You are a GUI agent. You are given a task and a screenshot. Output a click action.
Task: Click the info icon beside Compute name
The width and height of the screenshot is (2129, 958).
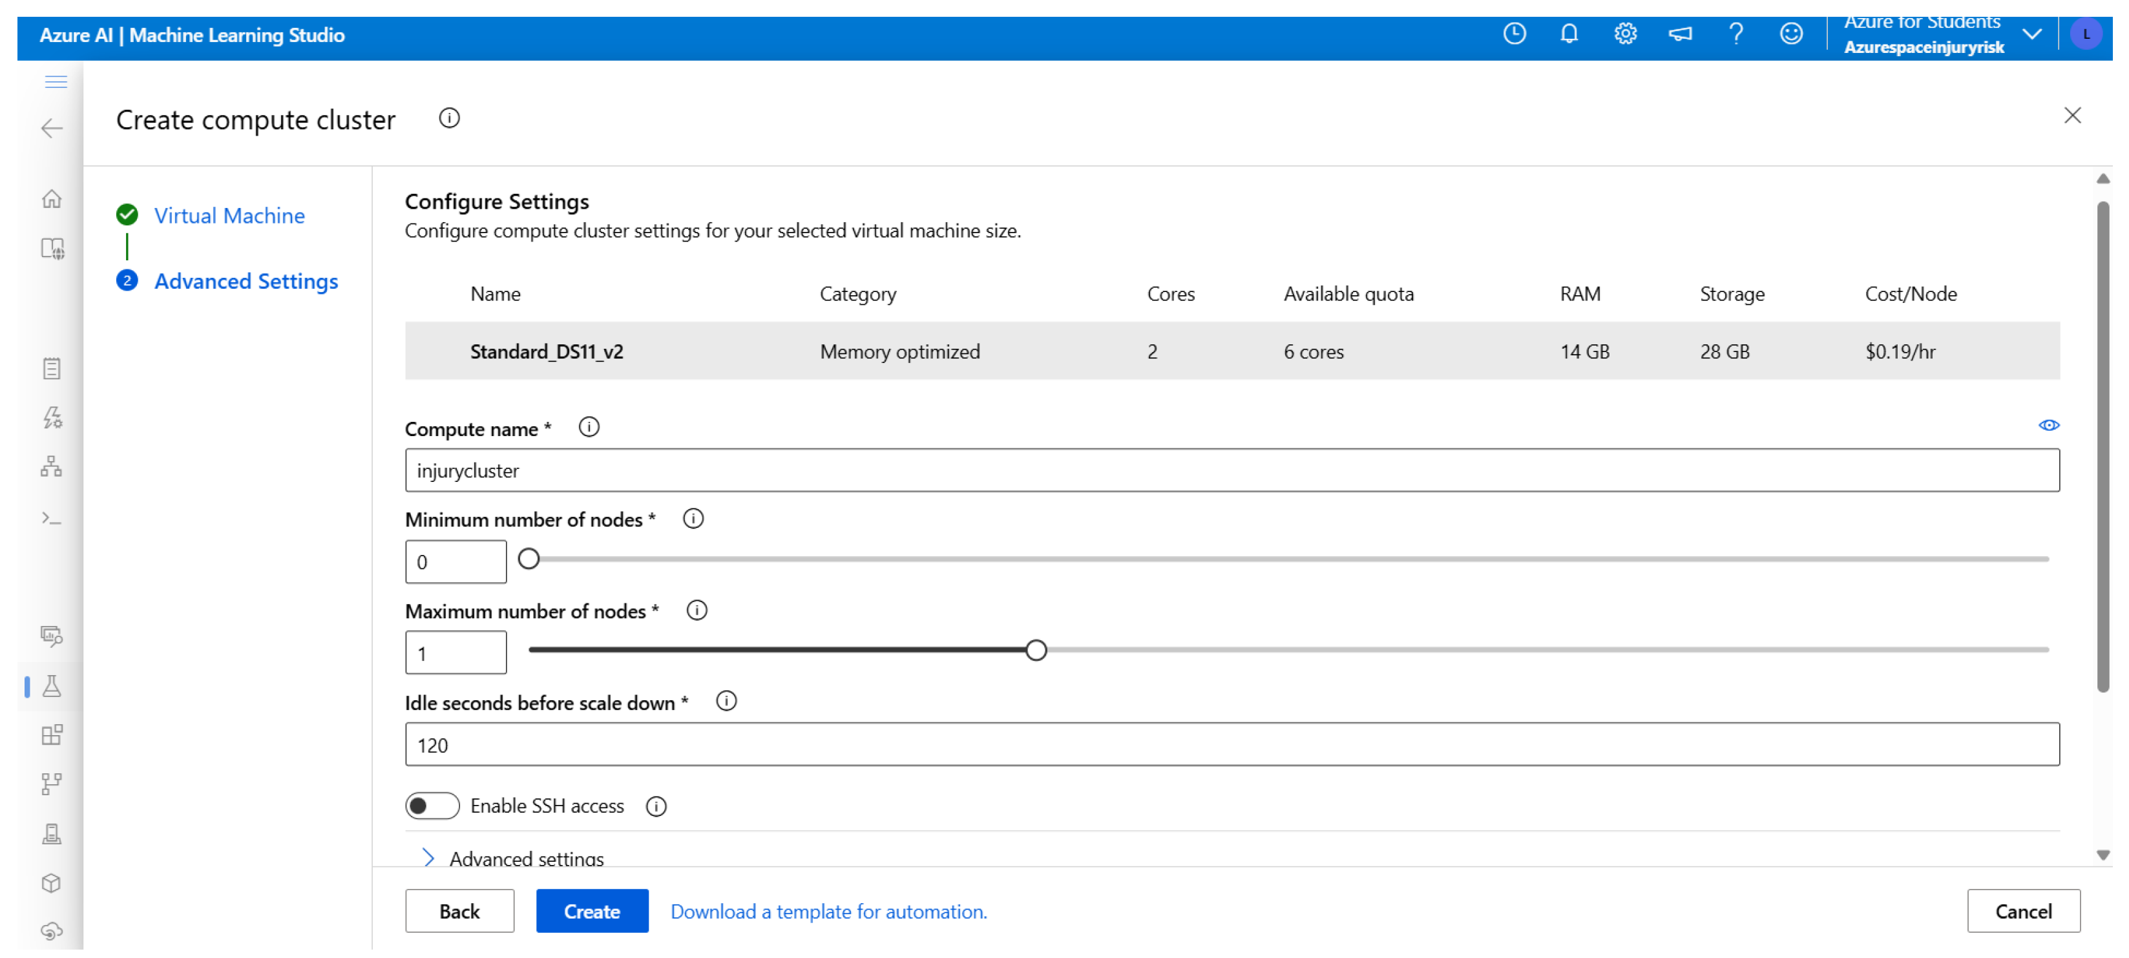(x=589, y=428)
